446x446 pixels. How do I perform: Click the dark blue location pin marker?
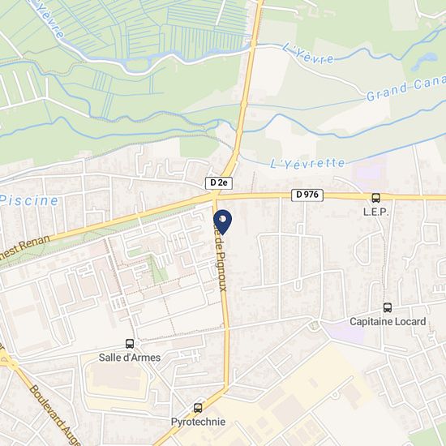pyautogui.click(x=223, y=222)
